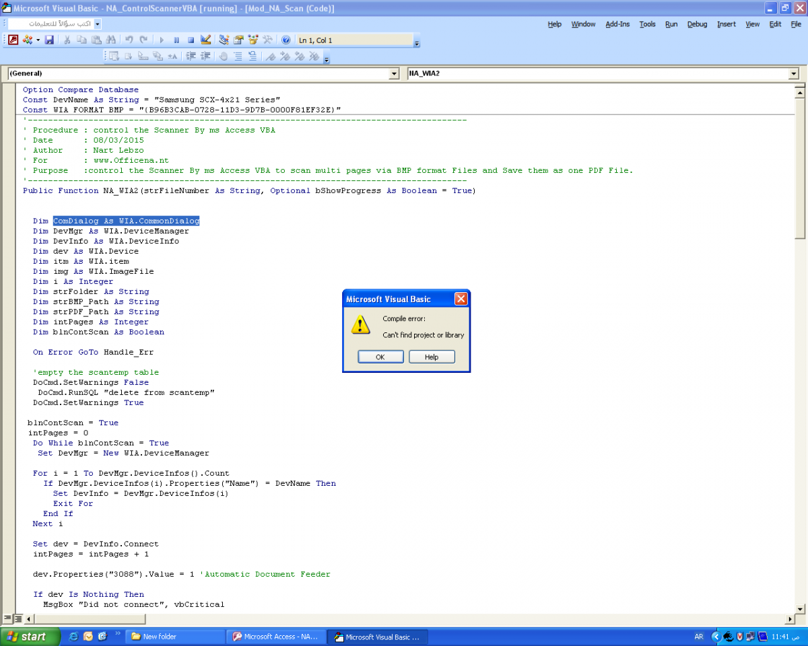
Task: Open the Add-Ins menu
Action: (x=618, y=24)
